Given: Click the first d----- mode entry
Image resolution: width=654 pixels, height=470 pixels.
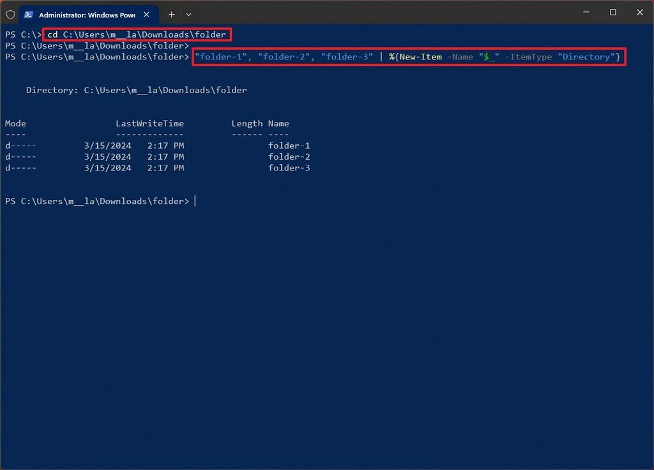Looking at the screenshot, I should click(20, 145).
